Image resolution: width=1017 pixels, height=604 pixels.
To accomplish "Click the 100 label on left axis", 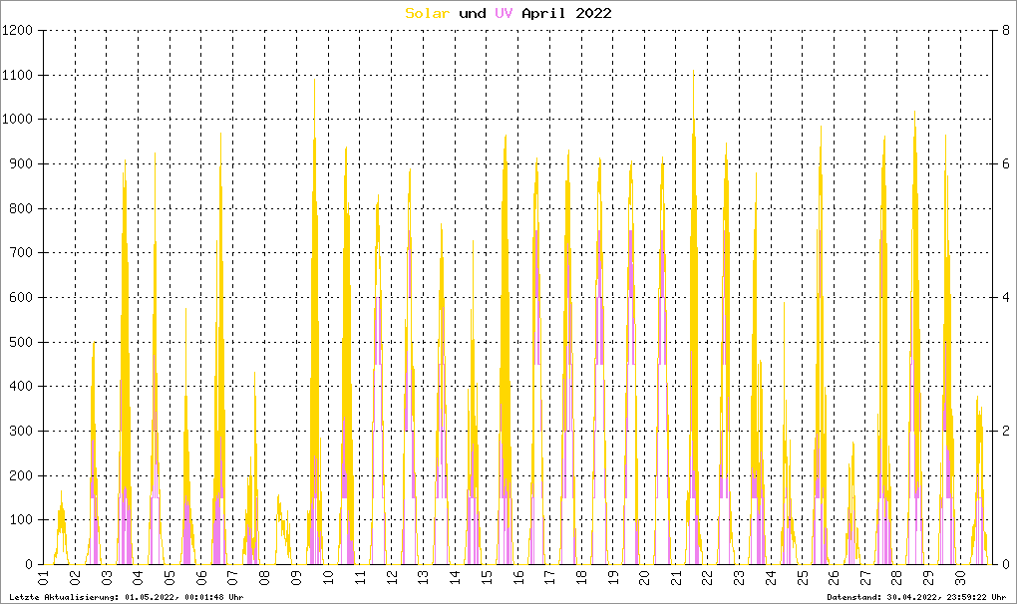I will click(x=20, y=520).
